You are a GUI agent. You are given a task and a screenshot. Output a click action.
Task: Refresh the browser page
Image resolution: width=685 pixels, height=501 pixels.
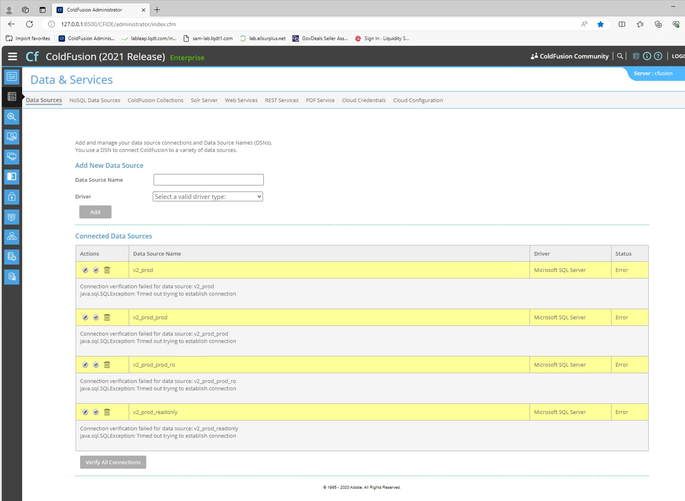click(x=29, y=24)
